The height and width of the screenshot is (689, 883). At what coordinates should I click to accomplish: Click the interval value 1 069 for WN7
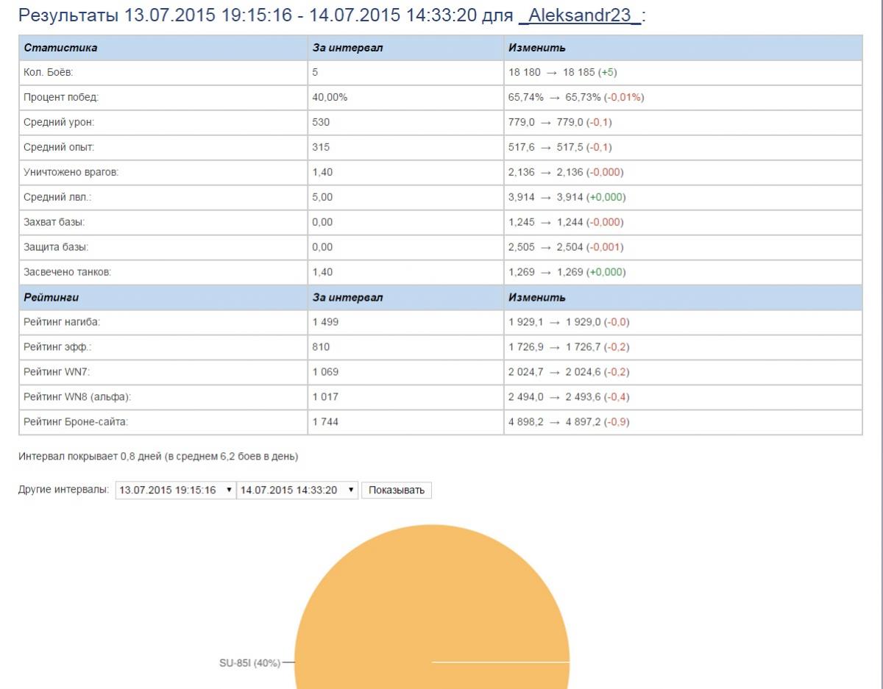(x=325, y=372)
